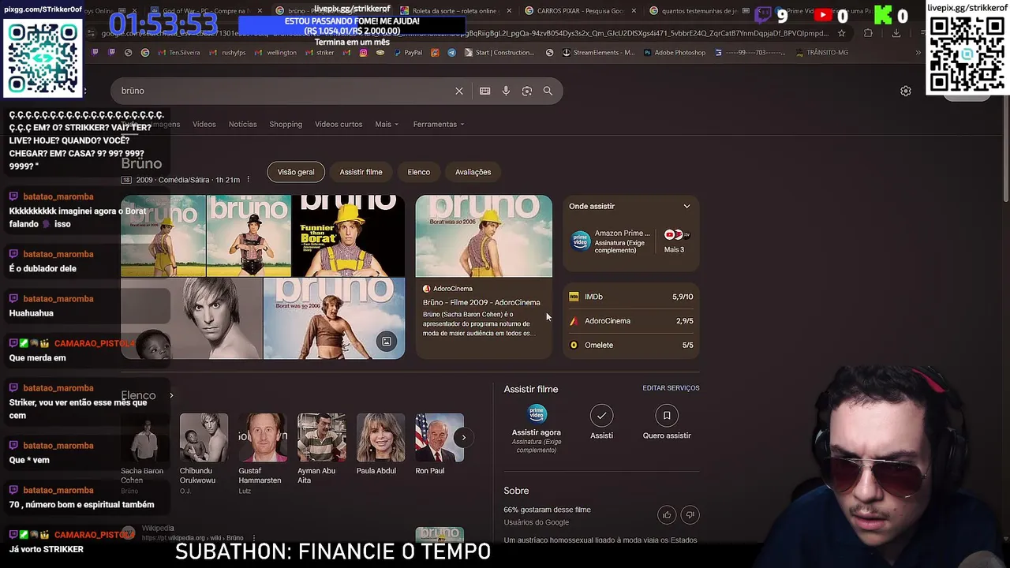
Task: Bookmark this page with the star icon
Action: (x=841, y=33)
